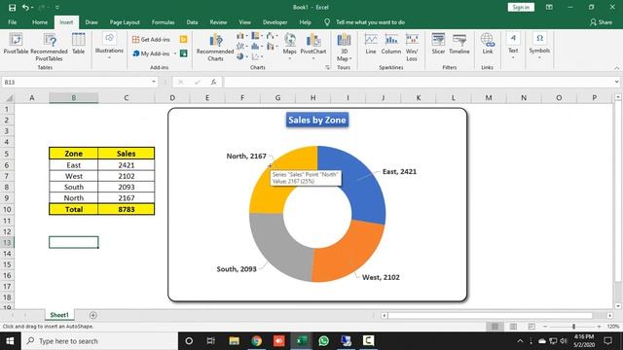Click the Sales by Zone chart title

[317, 120]
